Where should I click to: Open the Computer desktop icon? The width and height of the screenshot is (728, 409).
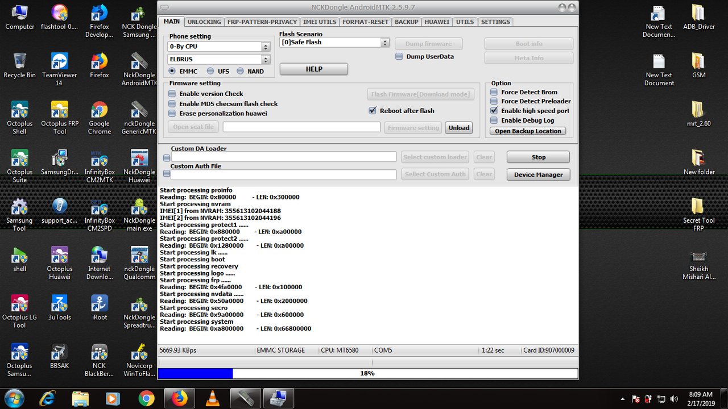tap(20, 17)
